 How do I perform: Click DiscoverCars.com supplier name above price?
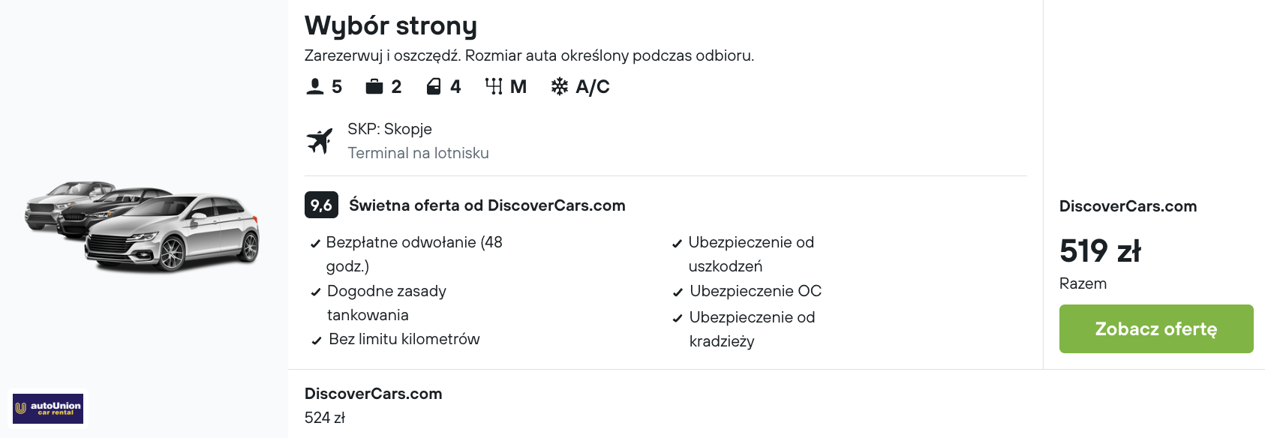point(1128,206)
